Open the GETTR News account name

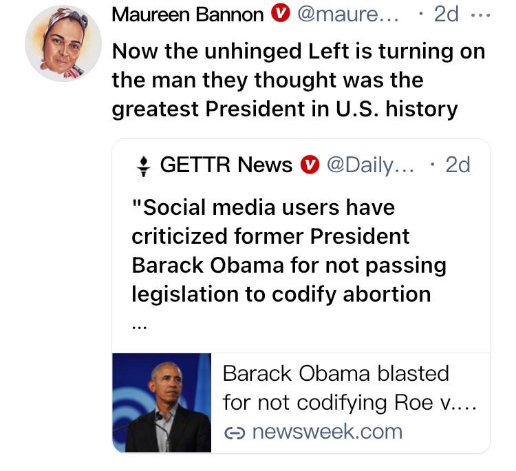(x=226, y=165)
